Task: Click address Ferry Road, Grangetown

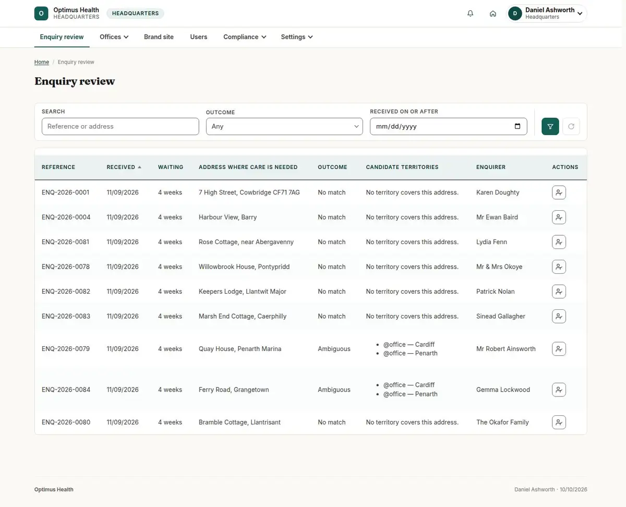Action: point(234,390)
